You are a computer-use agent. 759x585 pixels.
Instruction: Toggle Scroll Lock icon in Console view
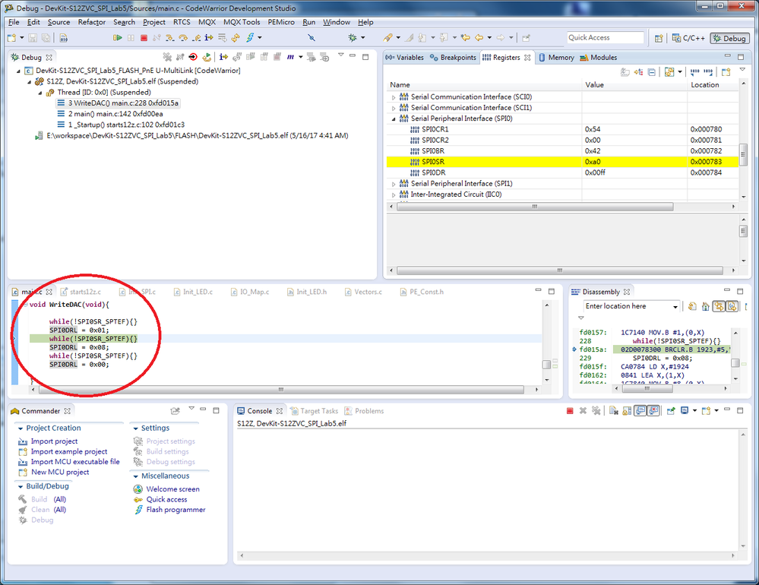pyautogui.click(x=627, y=411)
